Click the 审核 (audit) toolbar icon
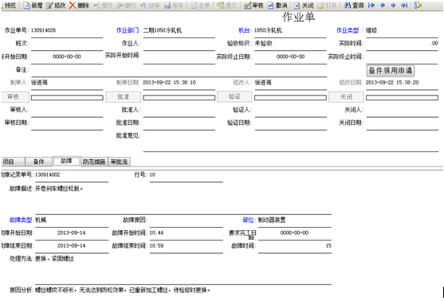Image resolution: width=444 pixels, height=301 pixels. pos(247,5)
